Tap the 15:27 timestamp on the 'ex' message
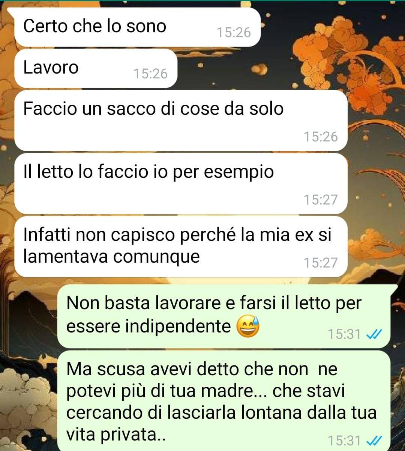This screenshot has height=451, width=405. [x=321, y=263]
